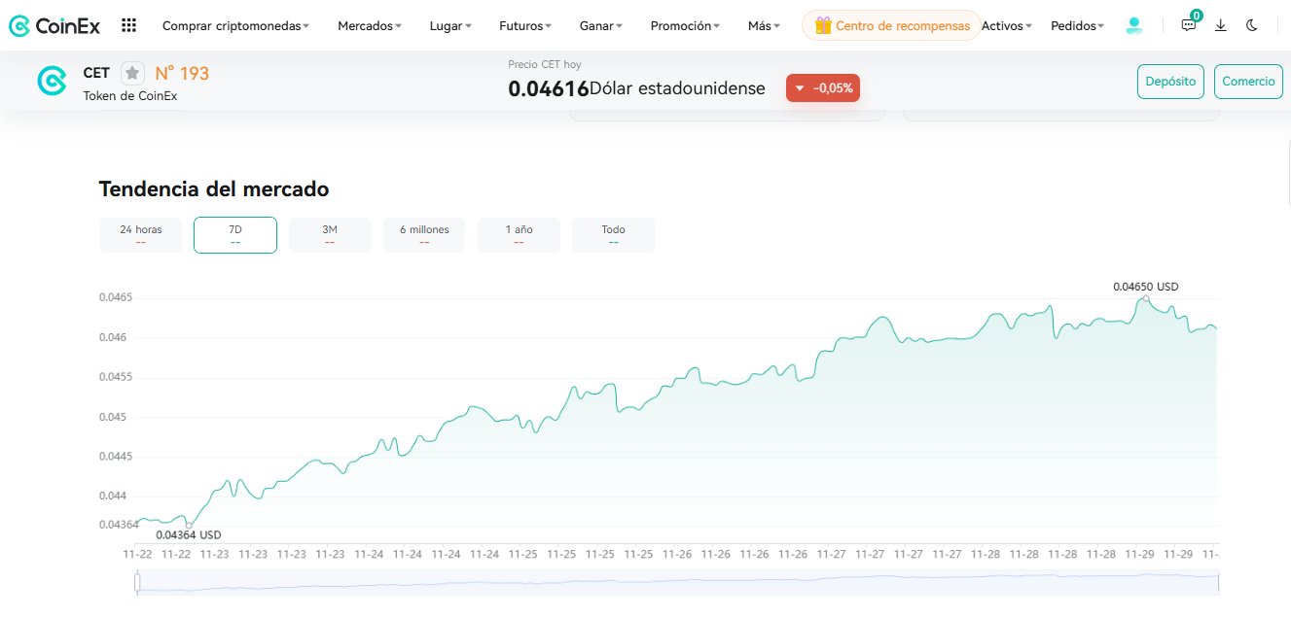Image resolution: width=1291 pixels, height=617 pixels.
Task: Select the 24 horas time range
Action: point(141,234)
